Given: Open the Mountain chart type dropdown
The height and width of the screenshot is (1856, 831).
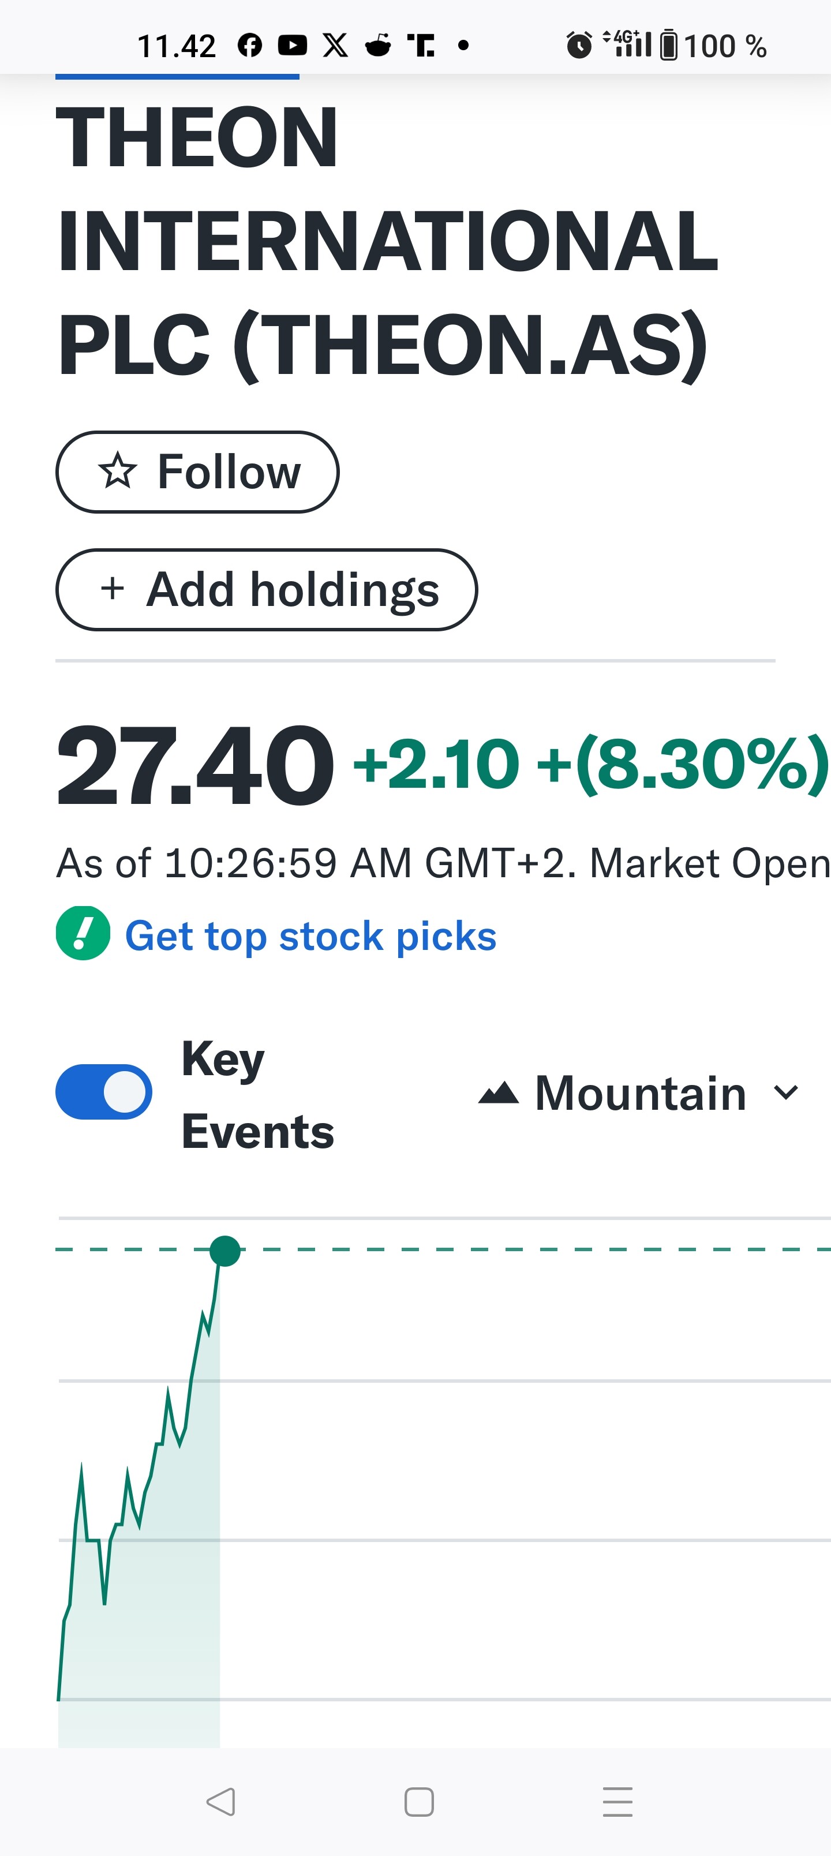Looking at the screenshot, I should coord(639,1093).
